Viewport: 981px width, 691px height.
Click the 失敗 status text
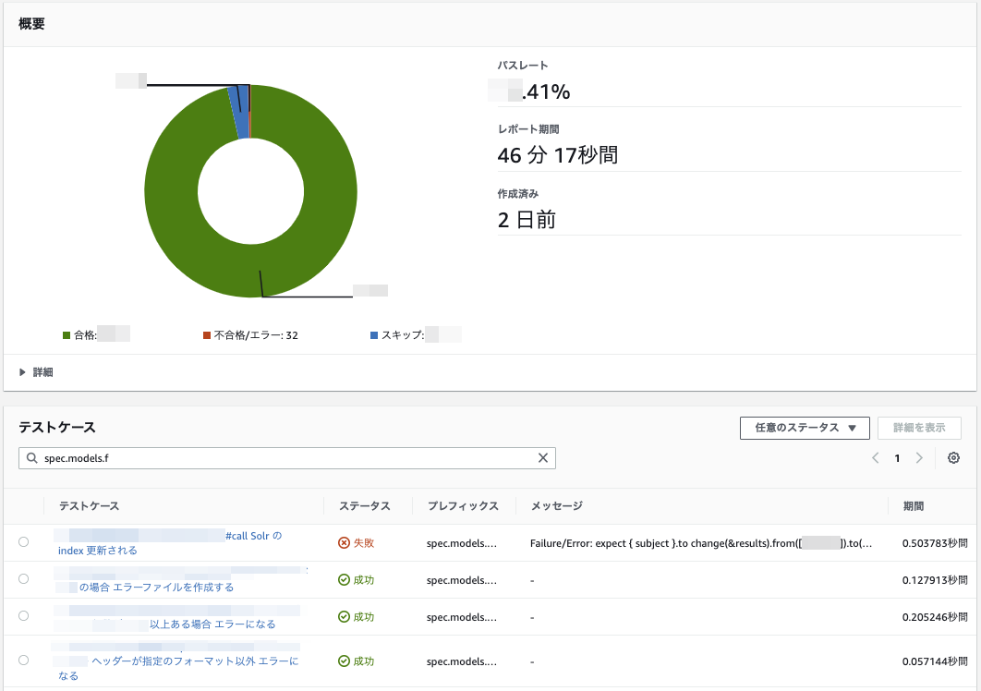(x=364, y=542)
